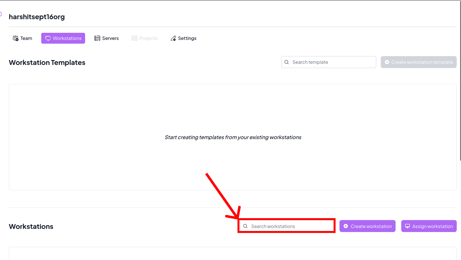Click plus icon on Create workstation button

[346, 226]
